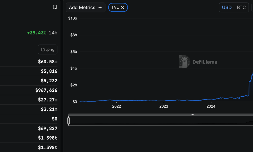Click the $60.58m value row
The width and height of the screenshot is (253, 152).
coord(48,62)
